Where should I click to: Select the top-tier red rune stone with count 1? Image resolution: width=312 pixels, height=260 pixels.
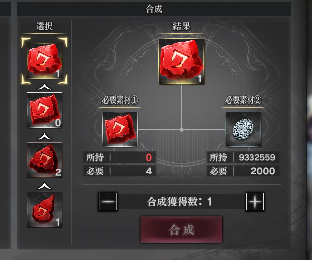coord(44,60)
